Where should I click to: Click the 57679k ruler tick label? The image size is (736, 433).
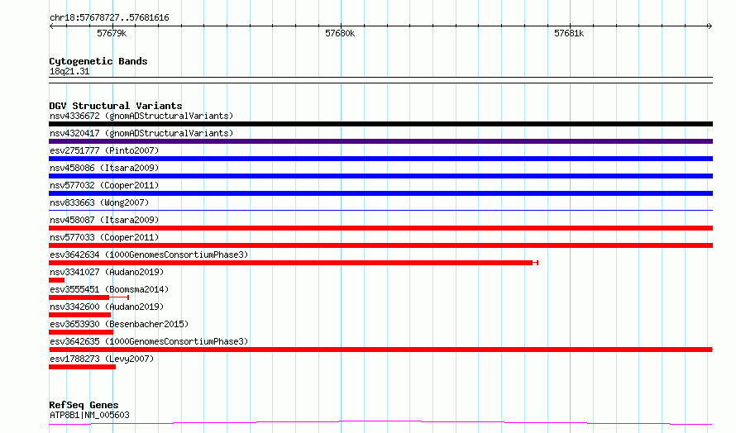(x=112, y=33)
